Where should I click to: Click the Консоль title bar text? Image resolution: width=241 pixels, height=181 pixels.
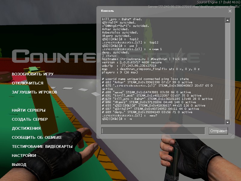pyautogui.click(x=108, y=11)
